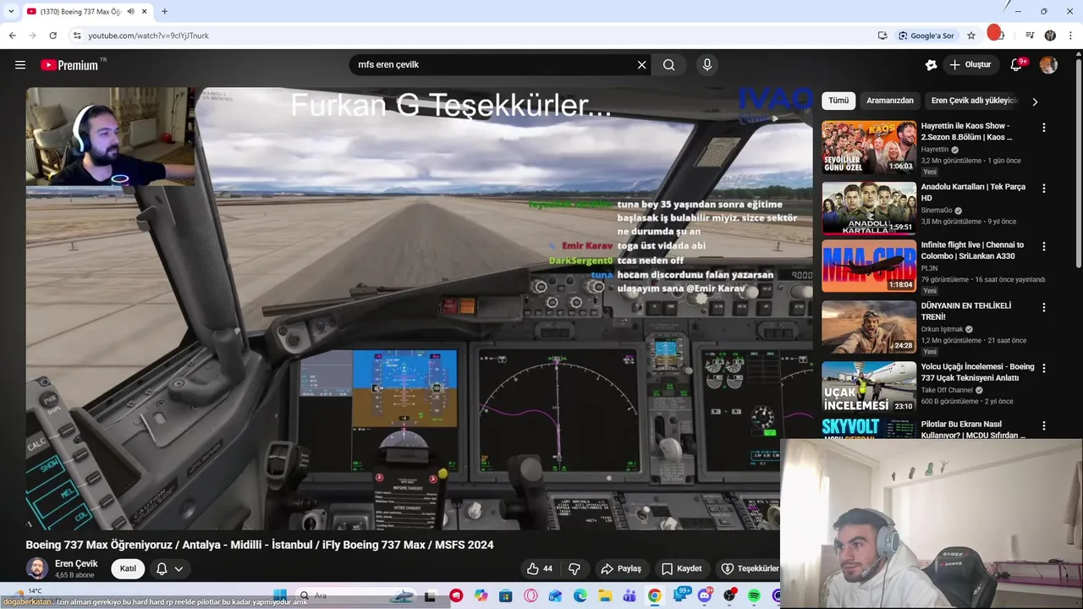Image resolution: width=1083 pixels, height=609 pixels.
Task: Open Hayrettin ile Kaos Show thumbnail
Action: (869, 147)
